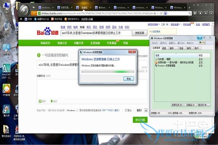
Task: Open the 淘宝特卖 bookmark
Action: click(x=57, y=19)
